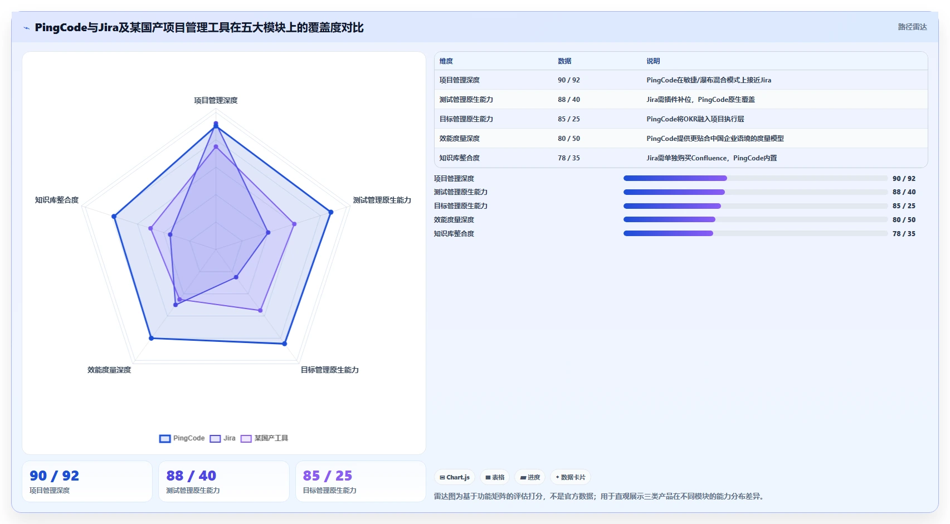Click 测试管理原生能力 in the table
Viewport: 950px width, 524px height.
(x=466, y=100)
